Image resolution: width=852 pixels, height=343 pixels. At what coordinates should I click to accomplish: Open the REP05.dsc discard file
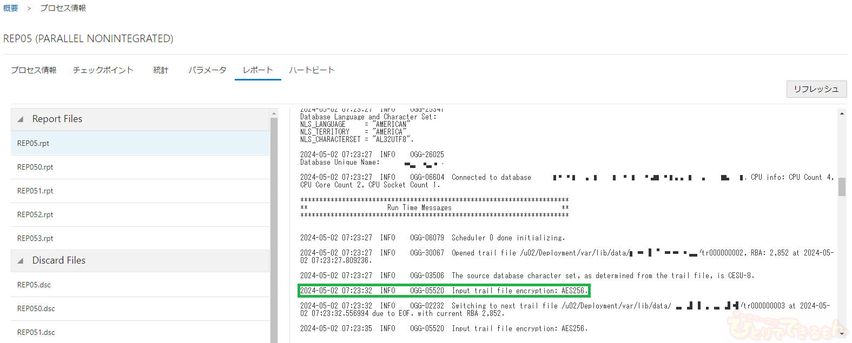click(34, 285)
